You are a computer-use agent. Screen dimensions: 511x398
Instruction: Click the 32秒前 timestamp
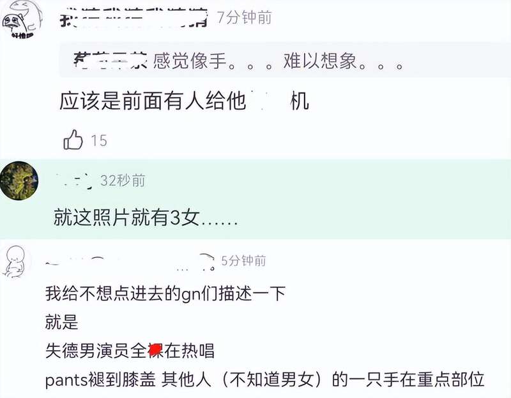[123, 181]
